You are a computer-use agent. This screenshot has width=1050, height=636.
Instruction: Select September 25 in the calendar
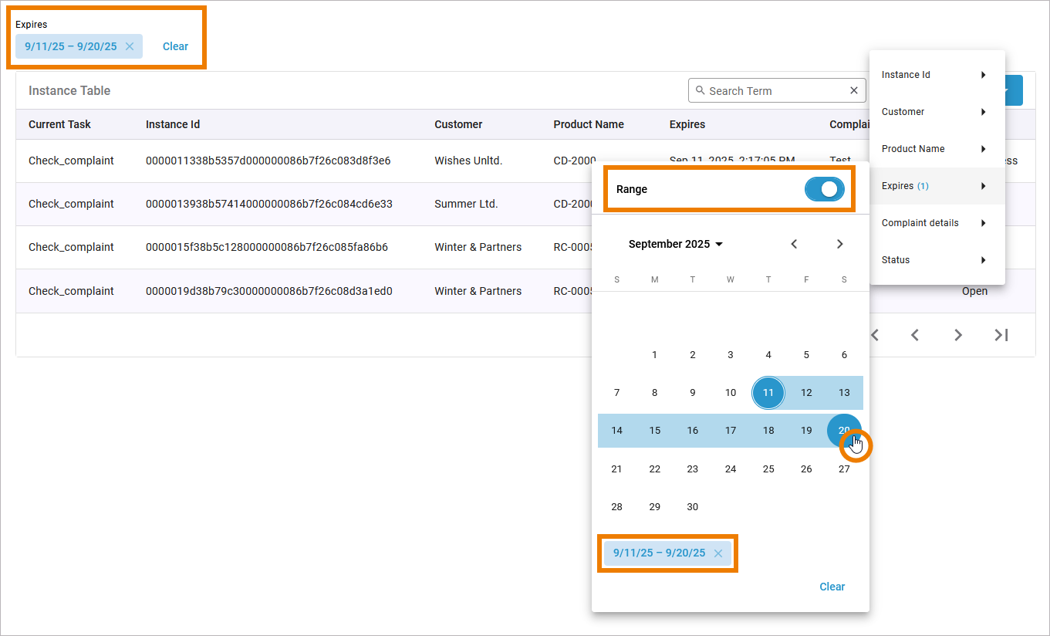[x=768, y=469]
